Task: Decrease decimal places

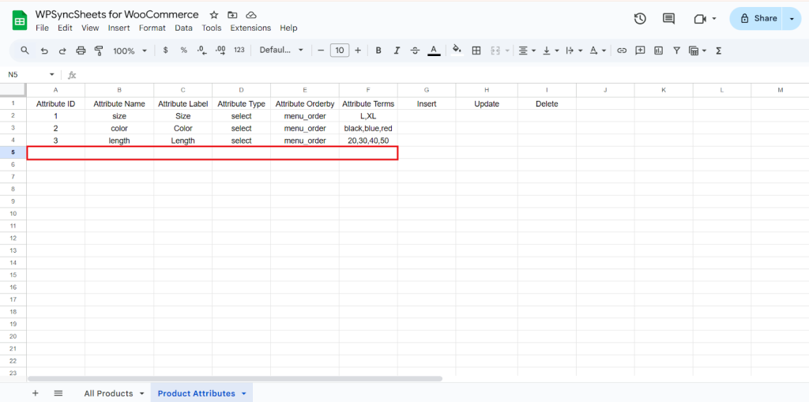Action: [202, 50]
